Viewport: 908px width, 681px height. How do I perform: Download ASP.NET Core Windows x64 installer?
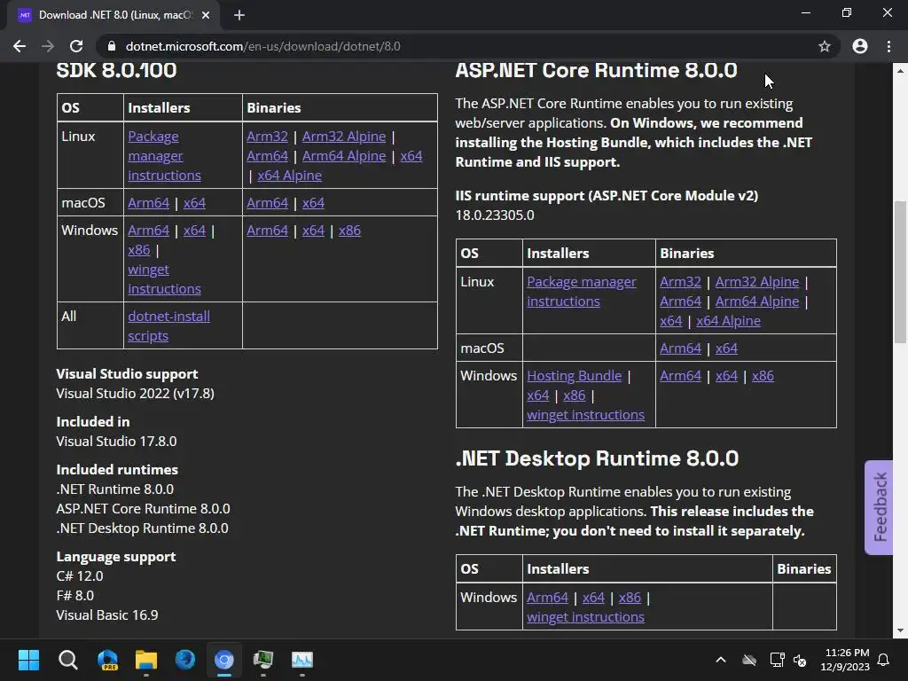pyautogui.click(x=538, y=395)
